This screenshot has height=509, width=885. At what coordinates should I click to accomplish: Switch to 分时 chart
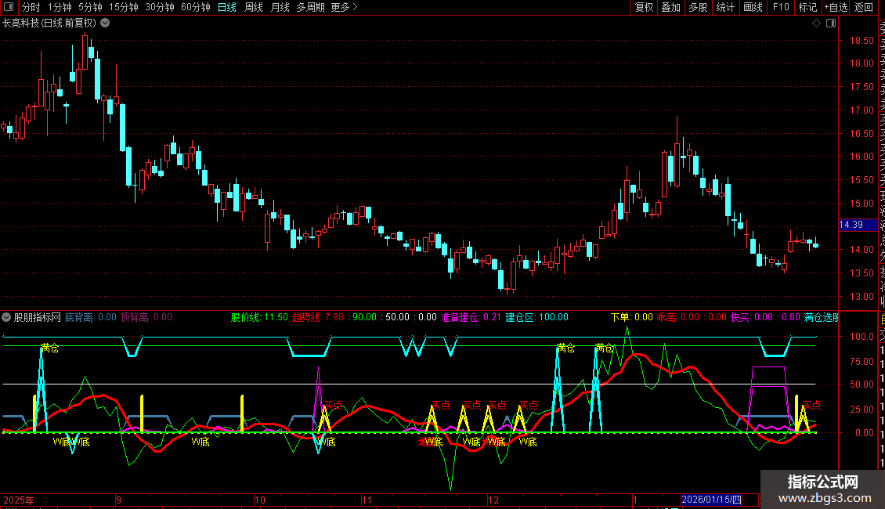[31, 7]
